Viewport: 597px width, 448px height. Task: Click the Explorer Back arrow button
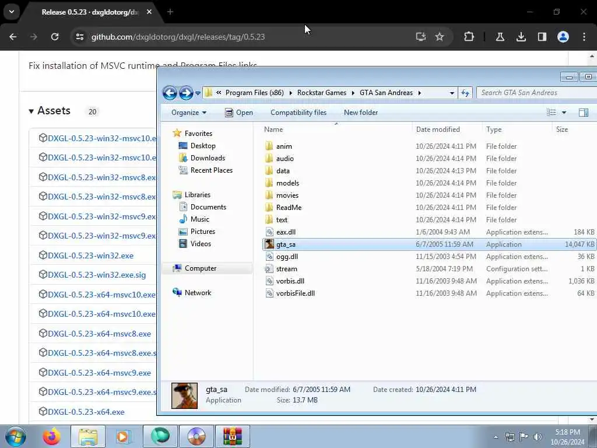click(170, 93)
